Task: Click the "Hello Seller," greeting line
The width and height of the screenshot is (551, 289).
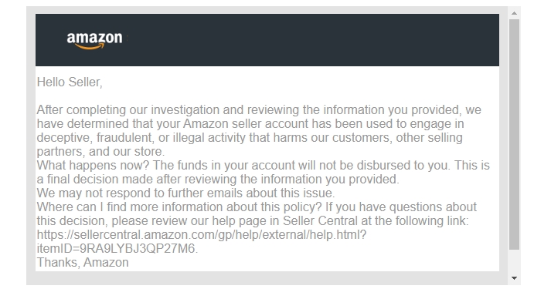Action: pyautogui.click(x=70, y=82)
